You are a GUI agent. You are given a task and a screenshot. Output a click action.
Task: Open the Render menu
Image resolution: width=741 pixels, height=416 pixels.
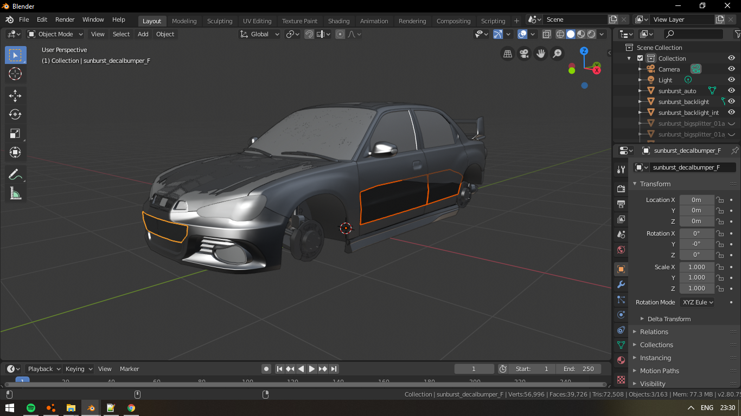click(65, 19)
